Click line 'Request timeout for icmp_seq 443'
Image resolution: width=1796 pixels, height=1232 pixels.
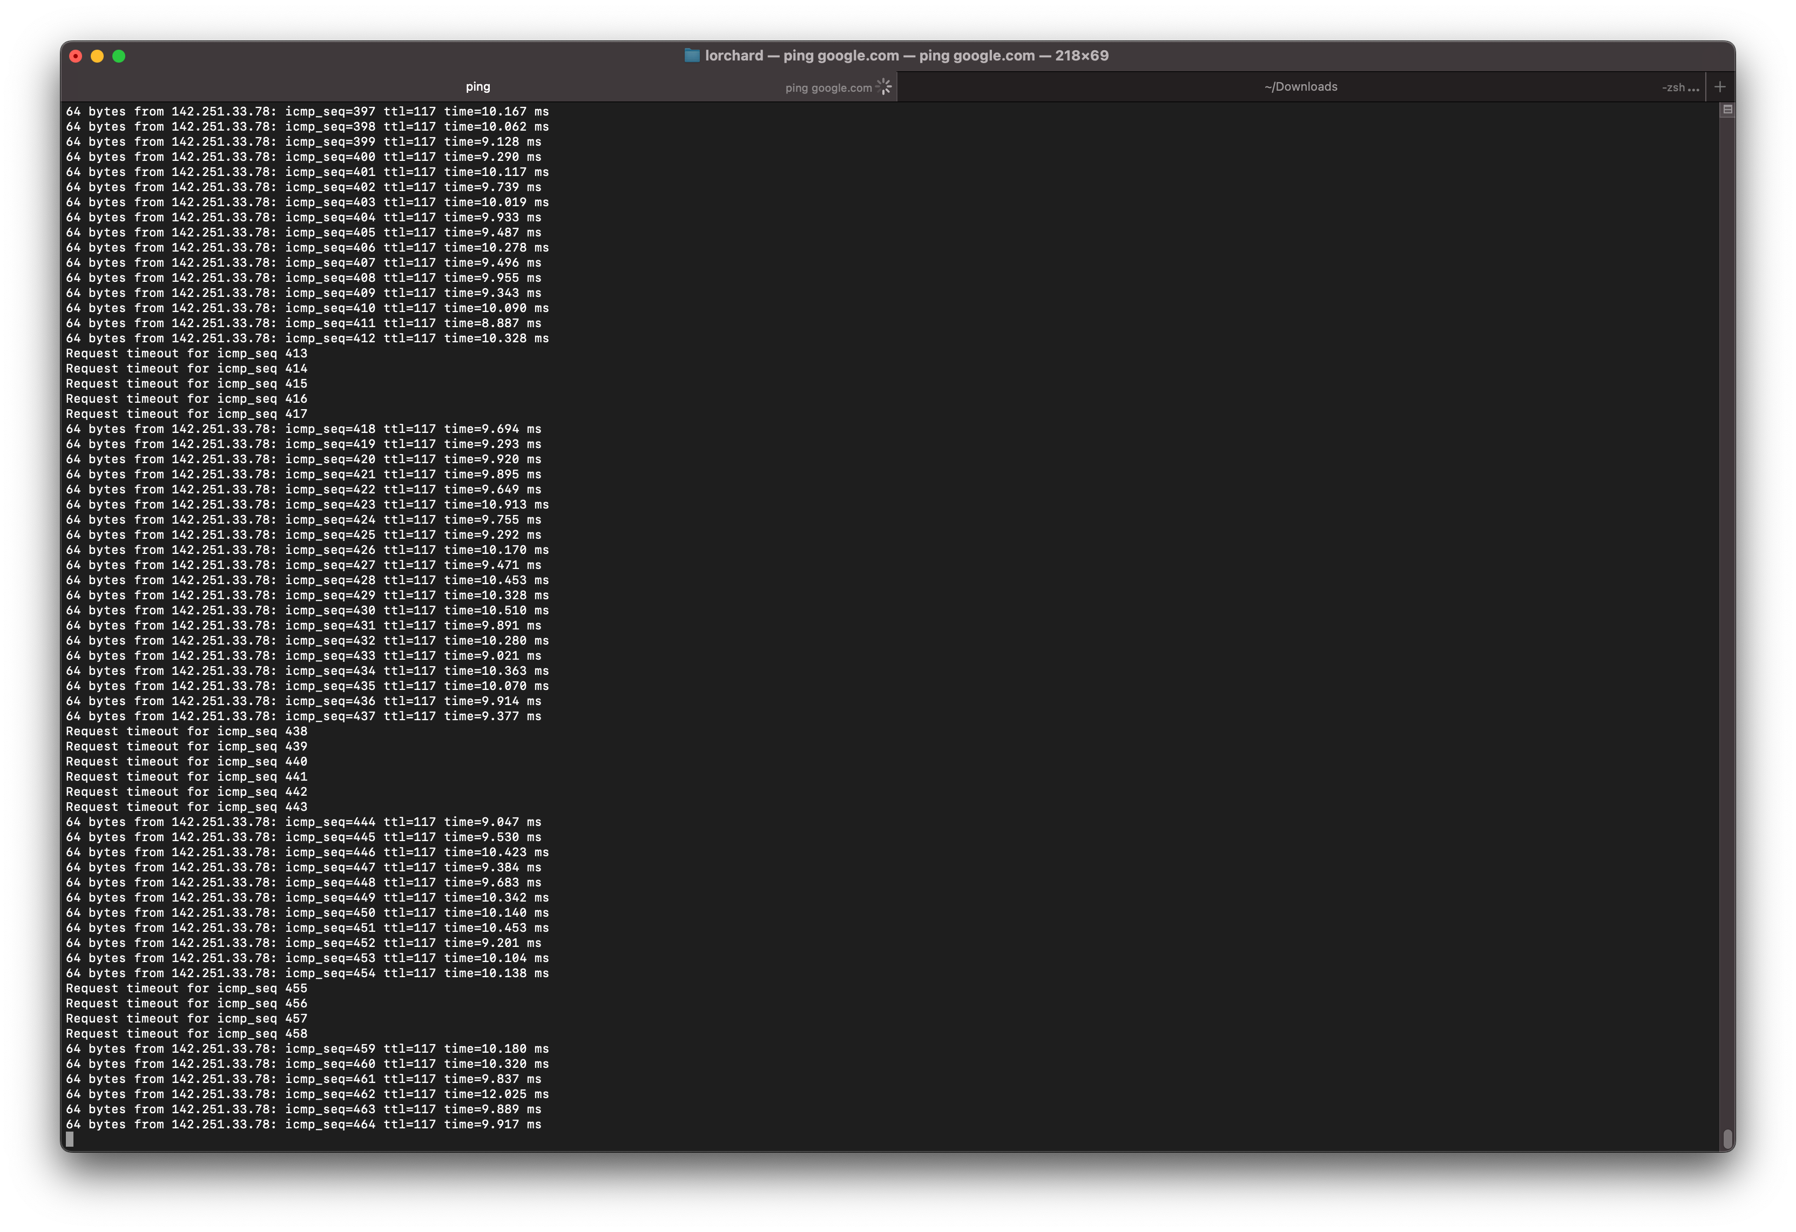(186, 807)
